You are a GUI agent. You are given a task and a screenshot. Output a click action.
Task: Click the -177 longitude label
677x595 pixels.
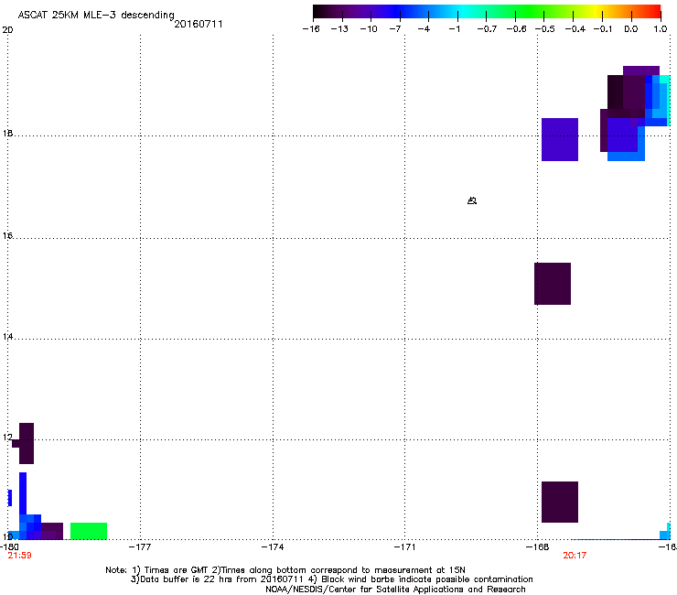pyautogui.click(x=140, y=547)
